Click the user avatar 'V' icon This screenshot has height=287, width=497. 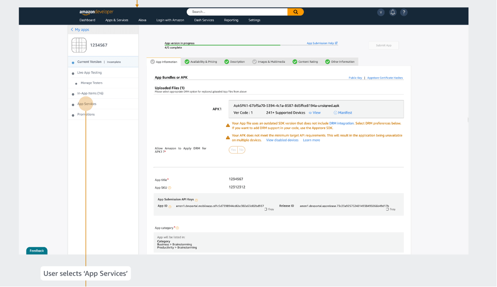(x=381, y=12)
